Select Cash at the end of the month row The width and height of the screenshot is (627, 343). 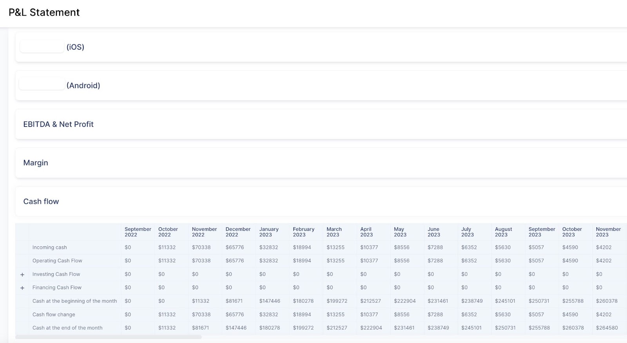tap(67, 328)
